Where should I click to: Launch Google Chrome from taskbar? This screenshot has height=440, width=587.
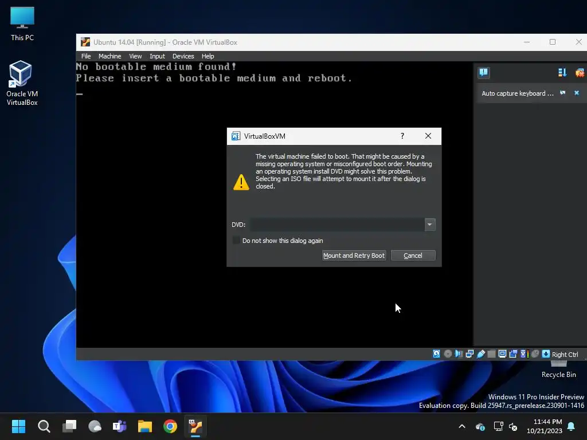pos(170,426)
